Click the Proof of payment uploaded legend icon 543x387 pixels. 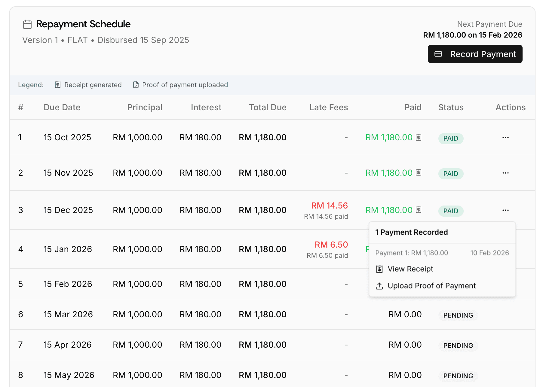[135, 85]
